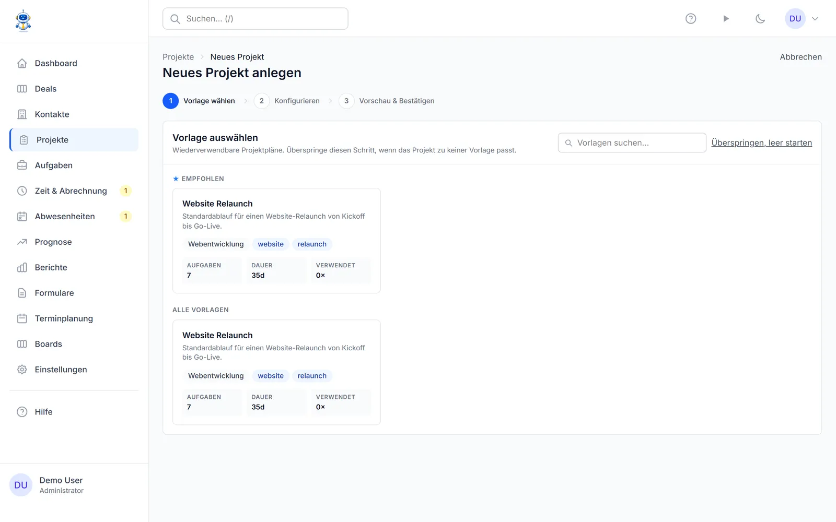
Task: Click the Boards columns icon
Action: click(22, 344)
